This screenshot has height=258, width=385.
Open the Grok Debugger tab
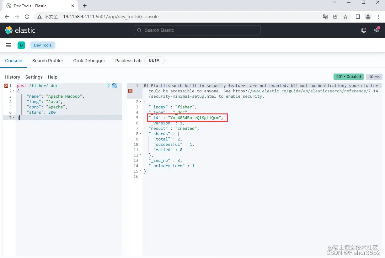tap(89, 61)
